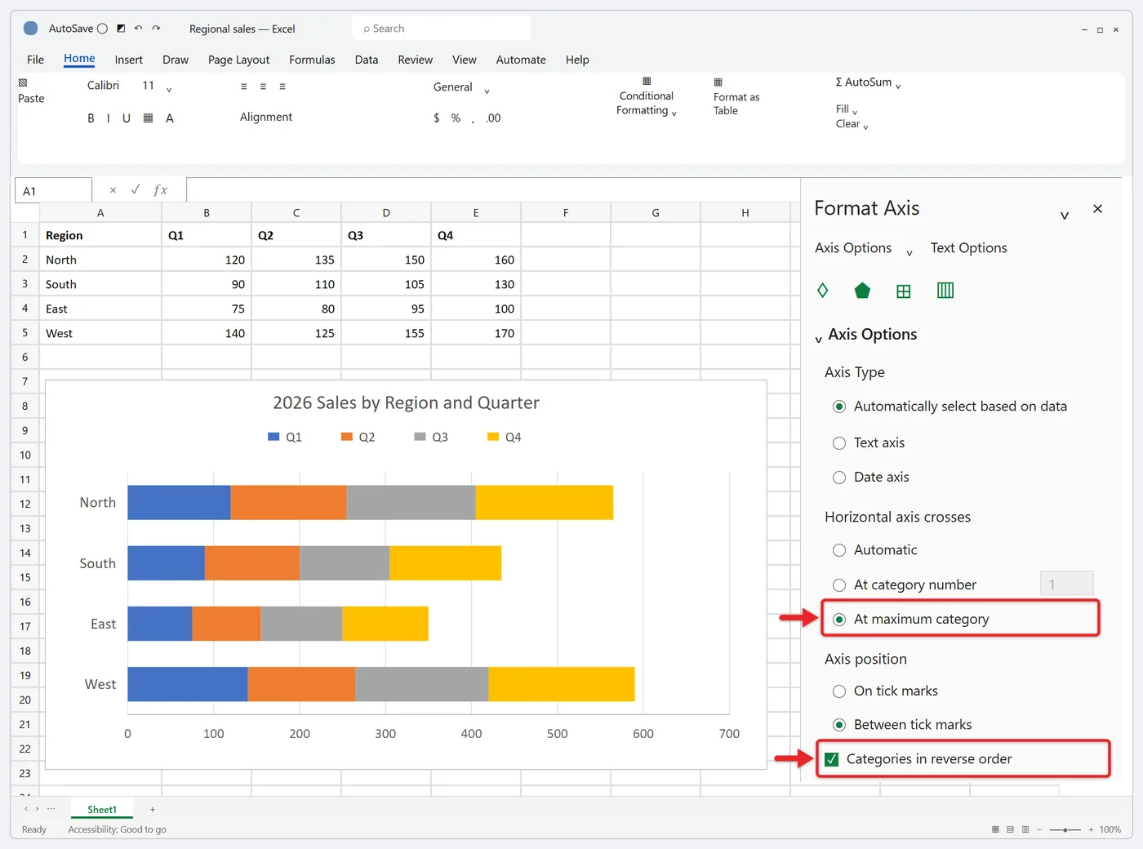The image size is (1143, 849).
Task: Uncheck Categories in reverse order
Action: tap(832, 759)
